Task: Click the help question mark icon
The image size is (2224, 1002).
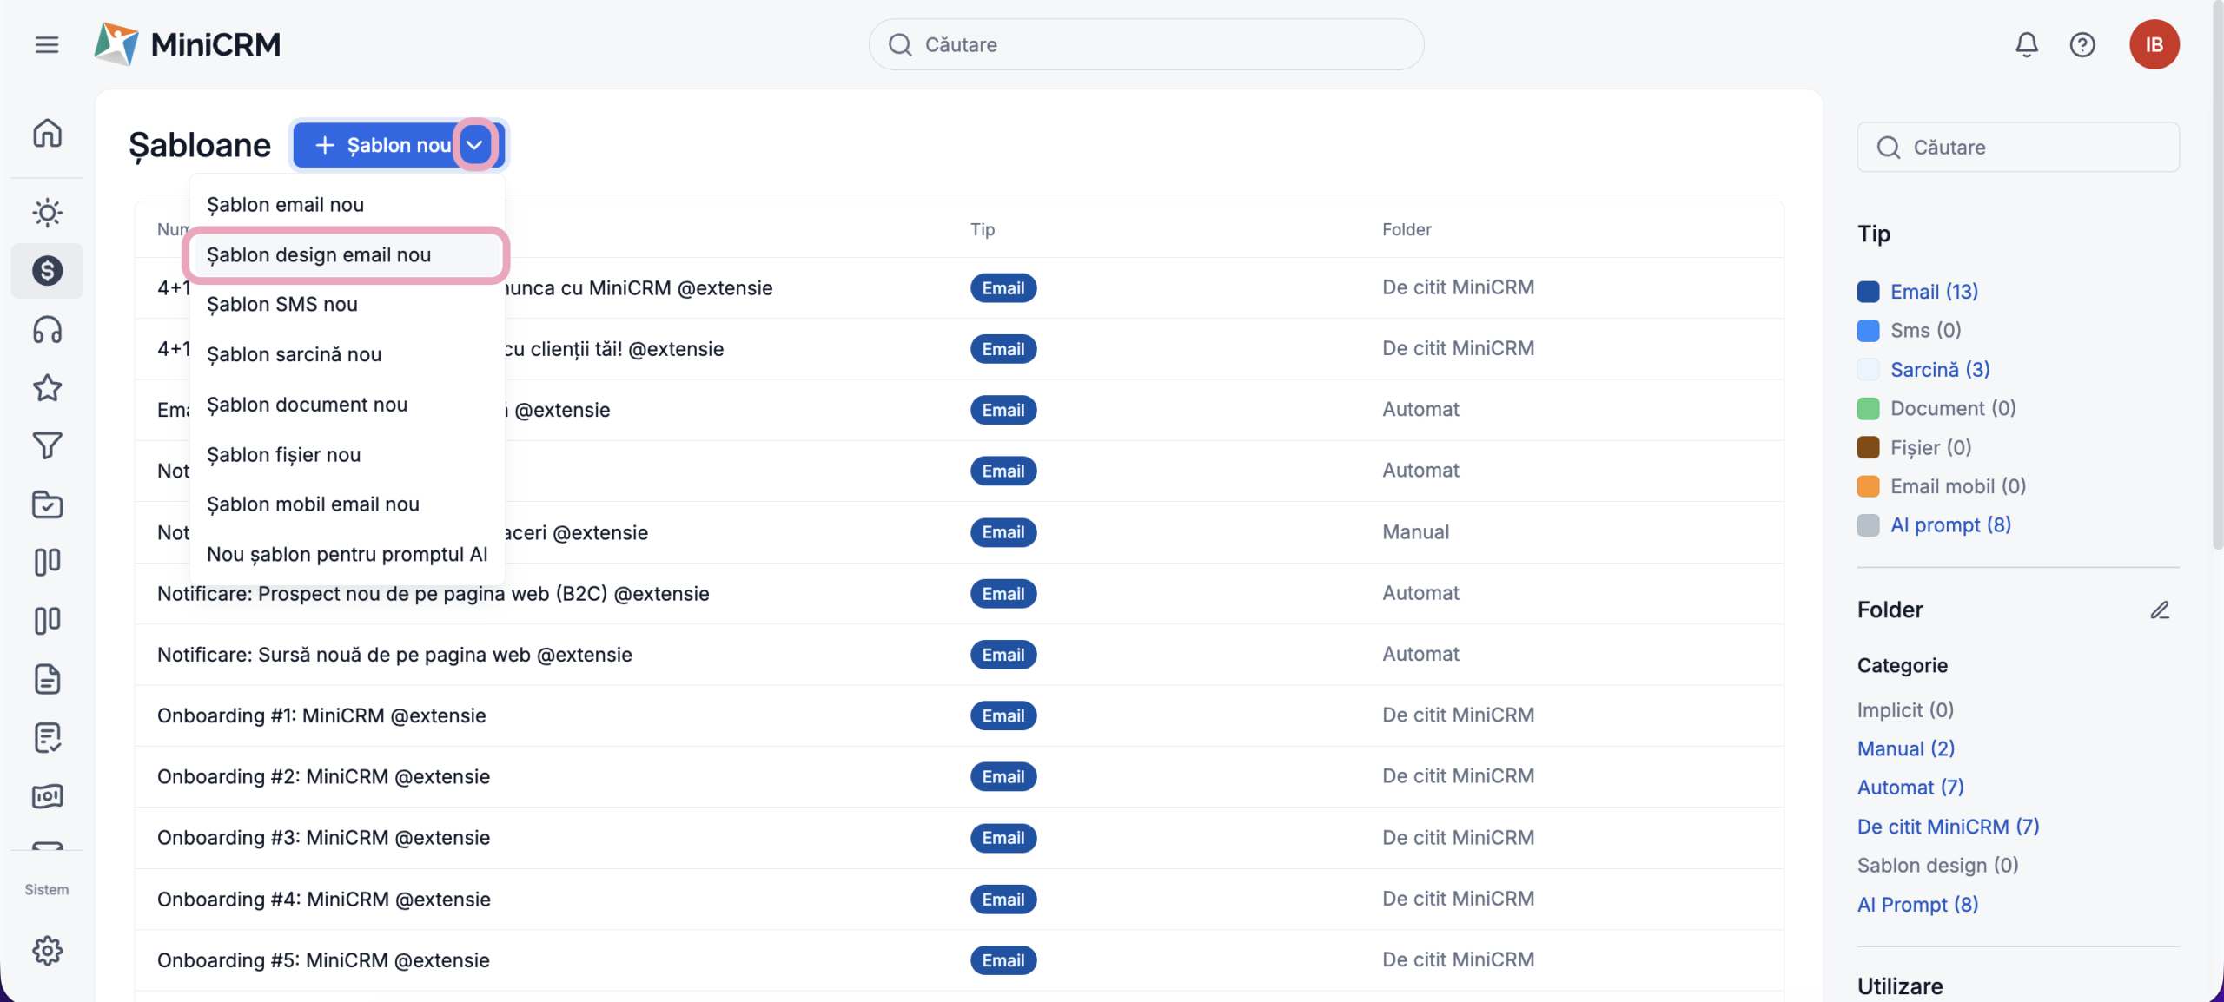Action: (2082, 44)
